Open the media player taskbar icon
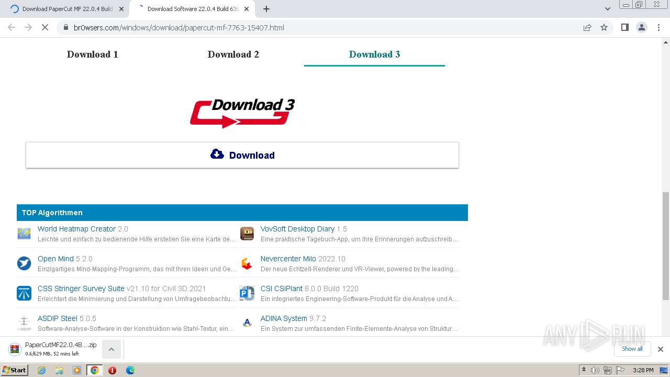This screenshot has width=670, height=377. click(77, 370)
